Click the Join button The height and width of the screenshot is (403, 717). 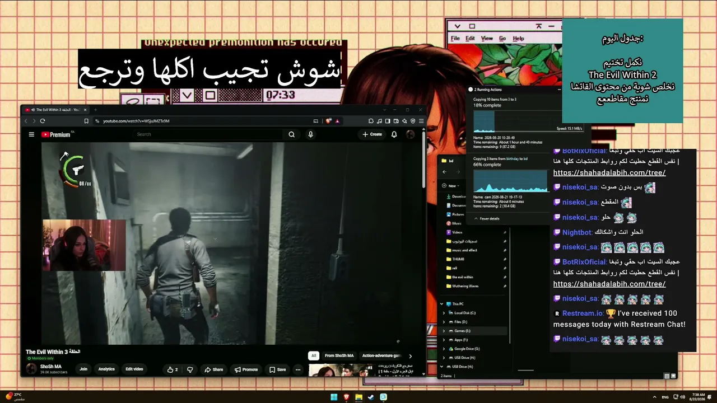[83, 369]
